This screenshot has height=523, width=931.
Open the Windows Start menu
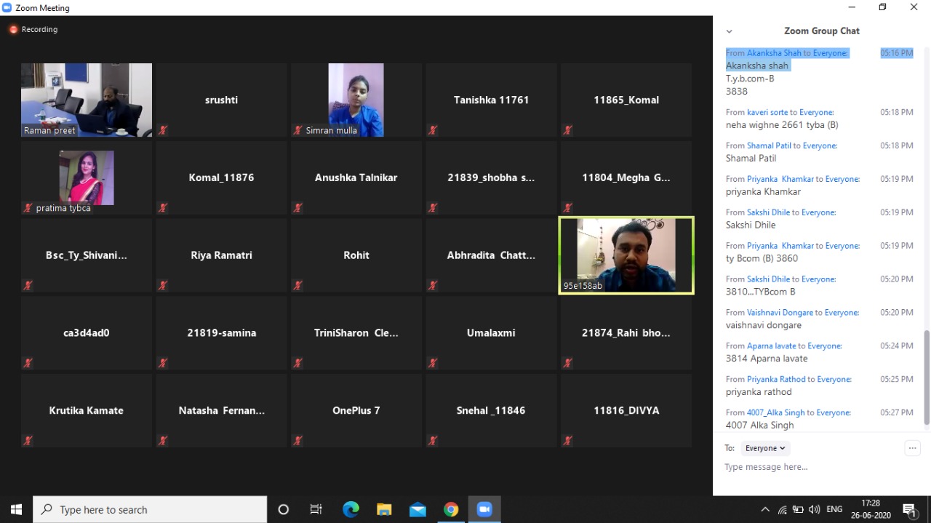(16, 509)
